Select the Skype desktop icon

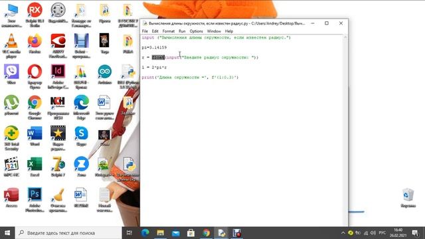click(81, 135)
